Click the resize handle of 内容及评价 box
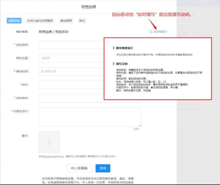The image size is (220, 185). (140, 126)
